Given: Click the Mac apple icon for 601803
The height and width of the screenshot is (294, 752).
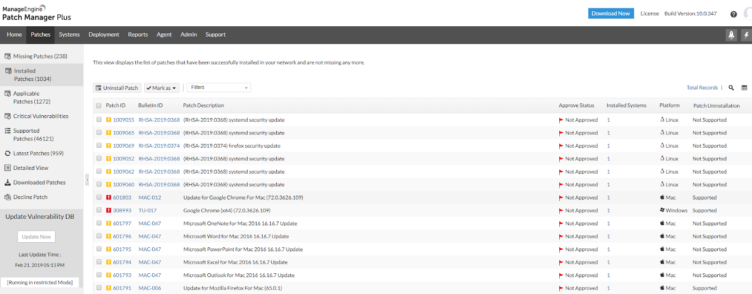Looking at the screenshot, I should click(662, 197).
